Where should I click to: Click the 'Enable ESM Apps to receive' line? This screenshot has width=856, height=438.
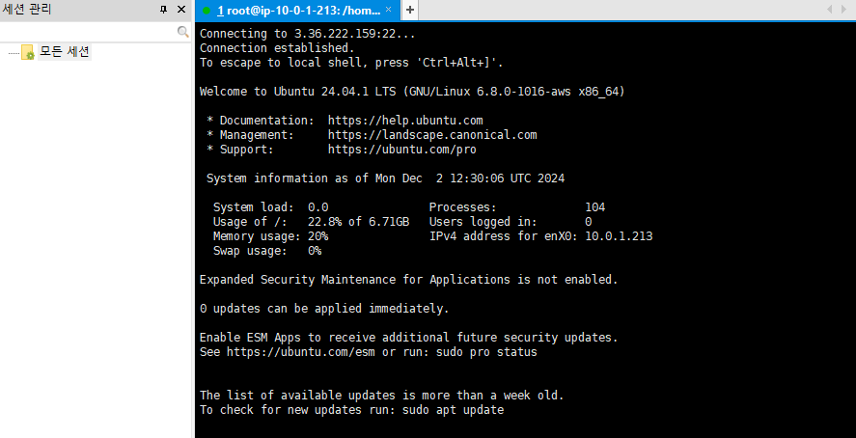[x=409, y=338]
